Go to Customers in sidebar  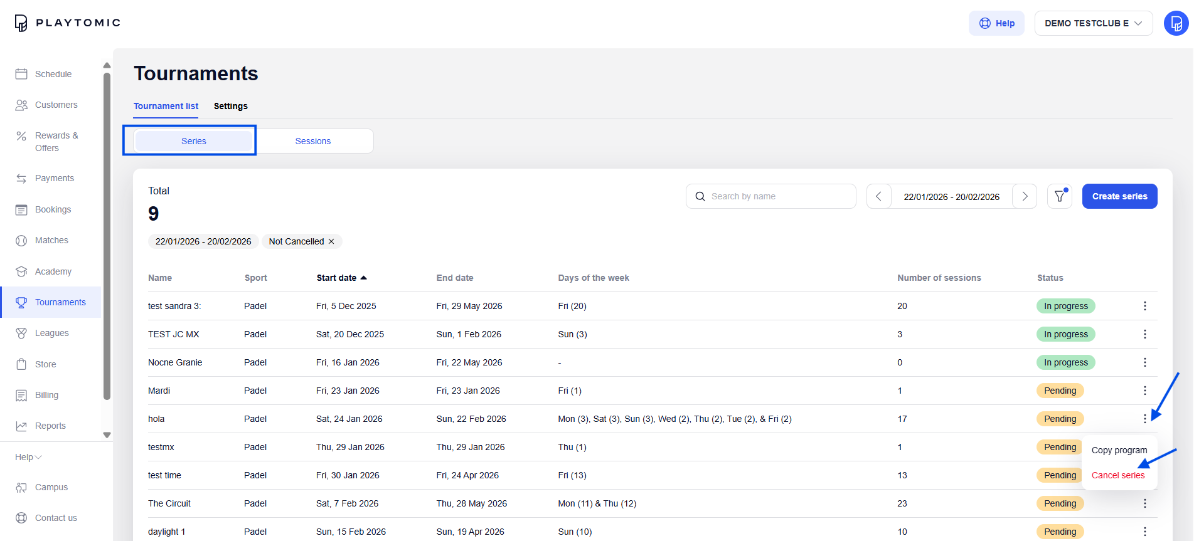tap(56, 105)
